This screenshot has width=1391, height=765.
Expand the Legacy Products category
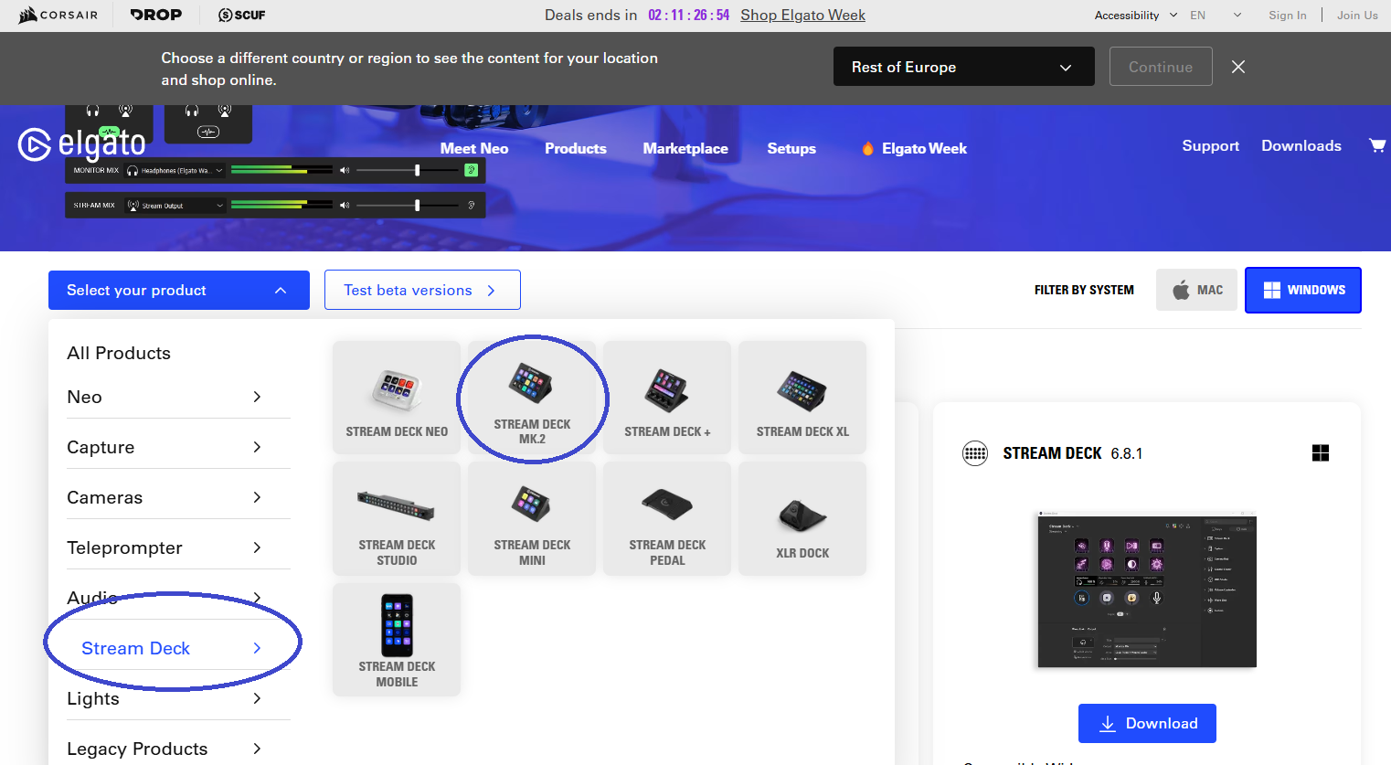coord(178,749)
